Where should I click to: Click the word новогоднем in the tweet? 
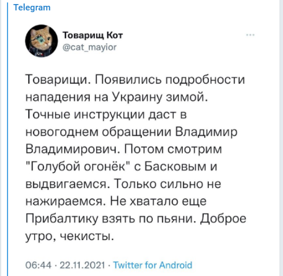click(62, 132)
